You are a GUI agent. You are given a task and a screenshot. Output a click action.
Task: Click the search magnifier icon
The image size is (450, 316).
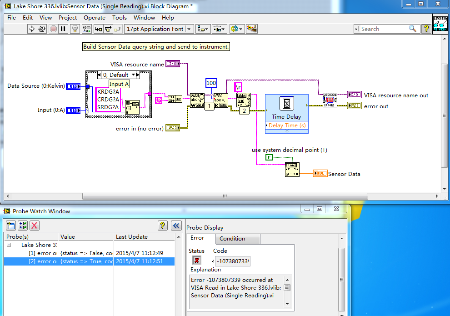pyautogui.click(x=413, y=29)
